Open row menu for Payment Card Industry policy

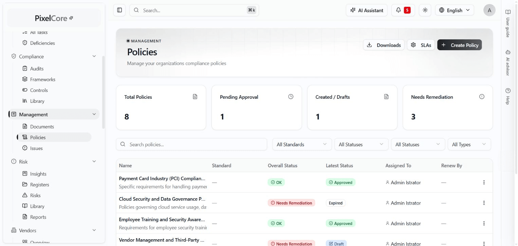(x=484, y=182)
